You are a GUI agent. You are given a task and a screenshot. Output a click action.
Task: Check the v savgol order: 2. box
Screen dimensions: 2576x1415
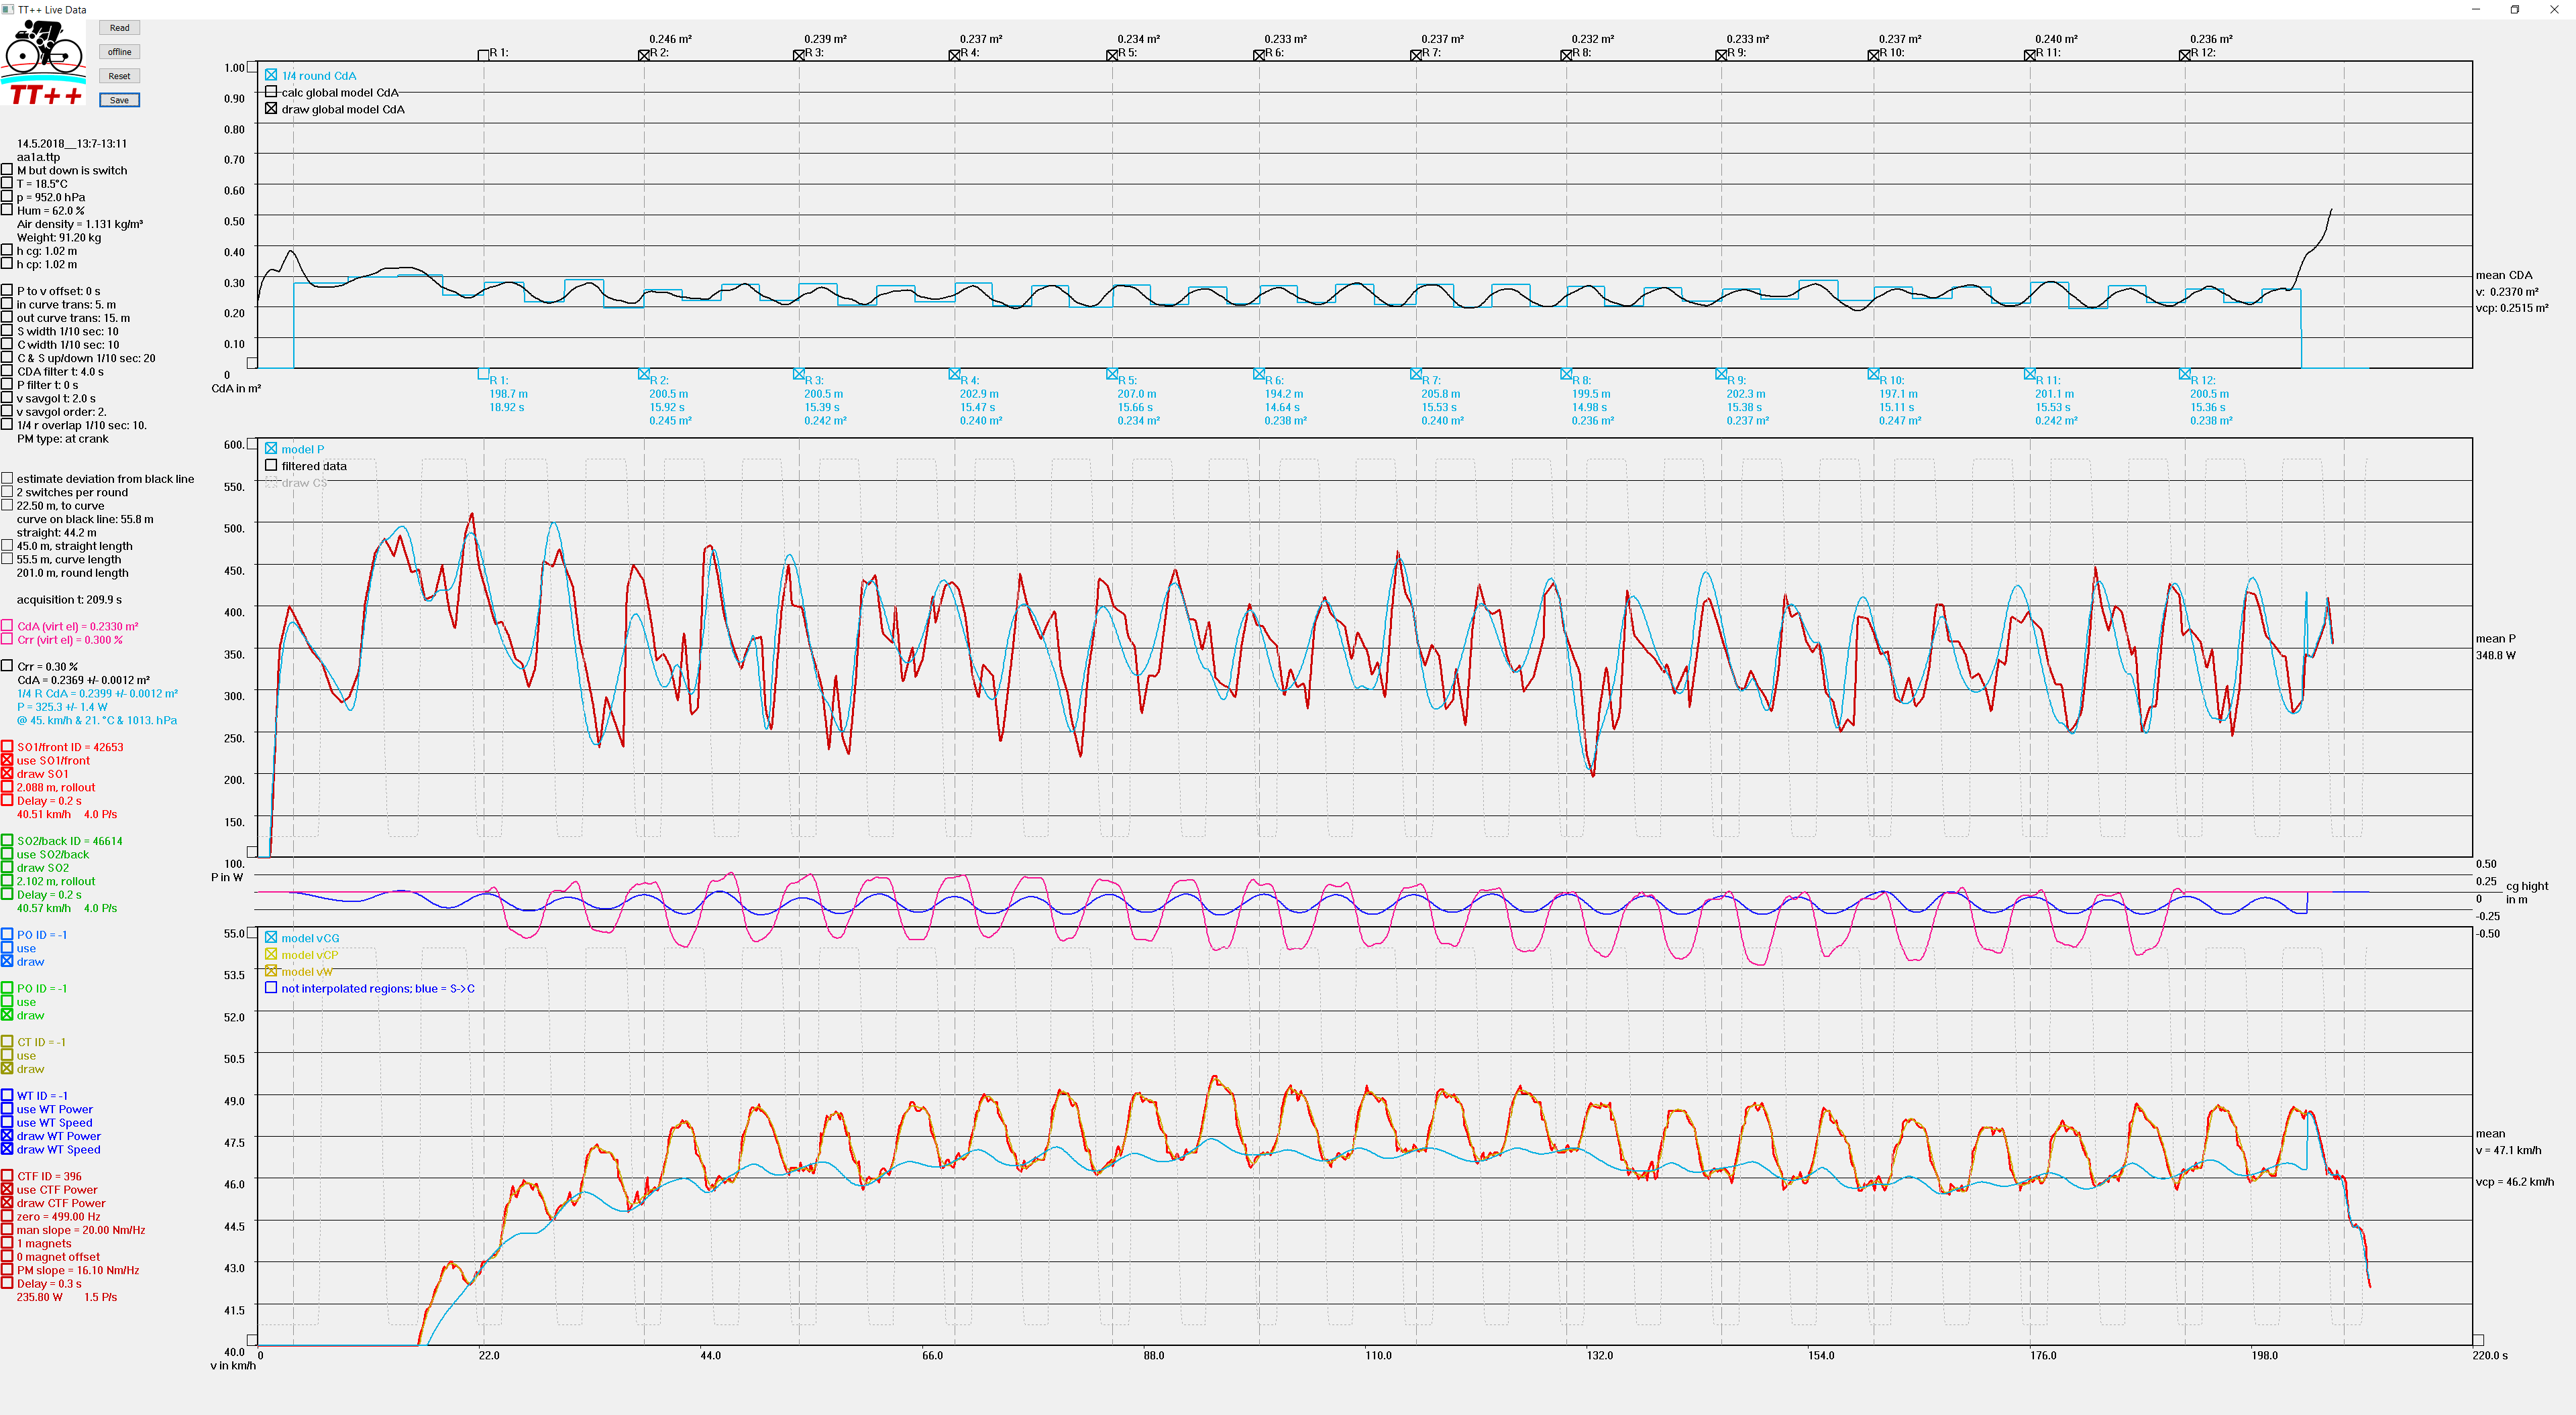tap(7, 411)
